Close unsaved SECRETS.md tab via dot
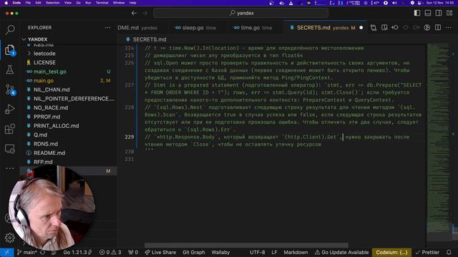Screen dimensions: 458x257 point(361,28)
